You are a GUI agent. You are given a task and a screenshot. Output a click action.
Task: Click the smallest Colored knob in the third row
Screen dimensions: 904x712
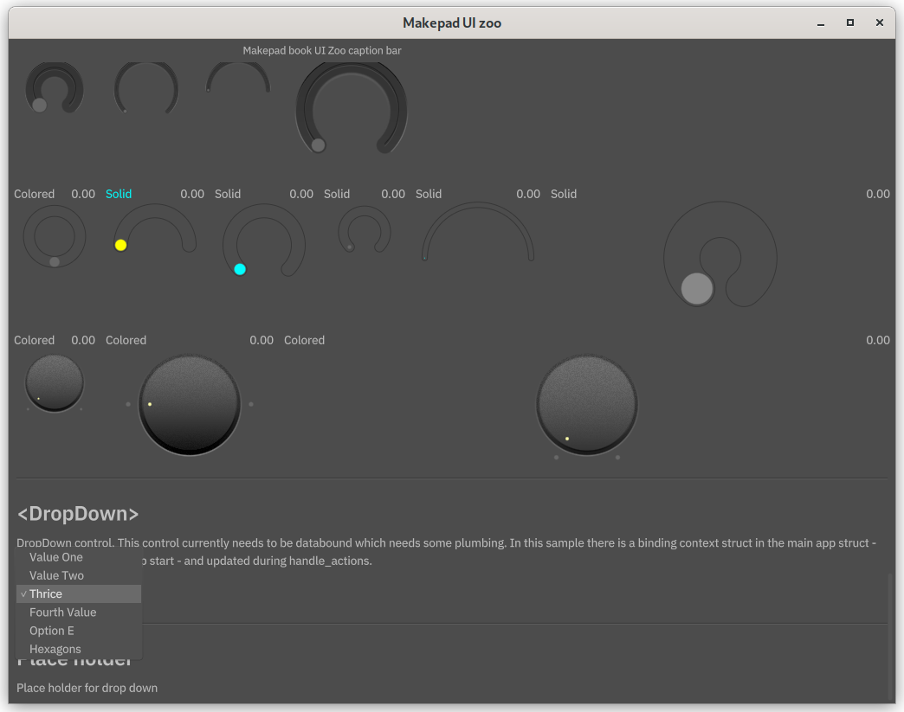click(55, 383)
